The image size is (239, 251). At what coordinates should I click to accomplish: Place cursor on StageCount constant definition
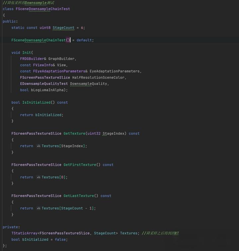tap(63, 28)
